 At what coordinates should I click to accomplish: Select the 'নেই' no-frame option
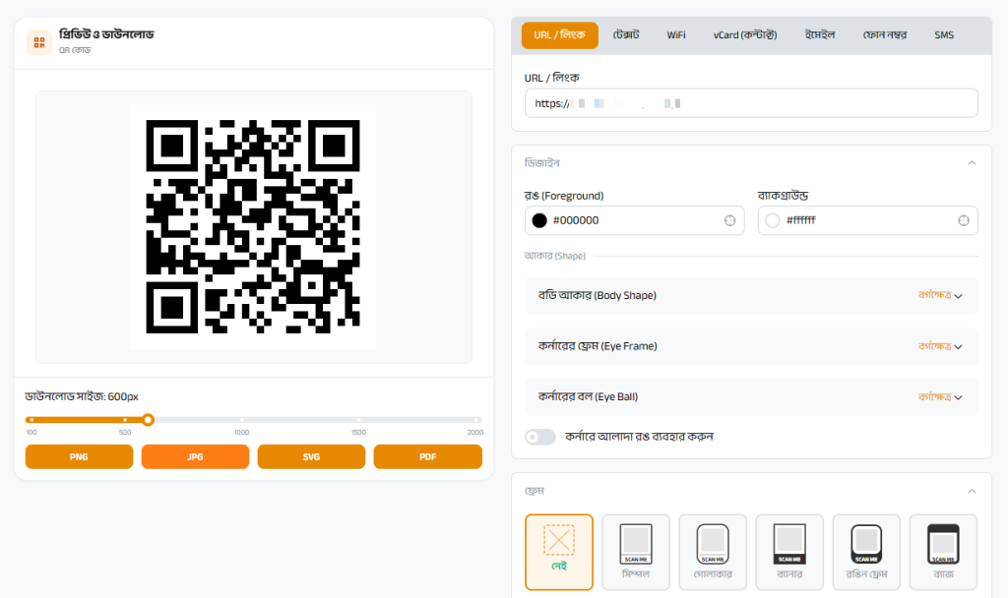point(559,552)
